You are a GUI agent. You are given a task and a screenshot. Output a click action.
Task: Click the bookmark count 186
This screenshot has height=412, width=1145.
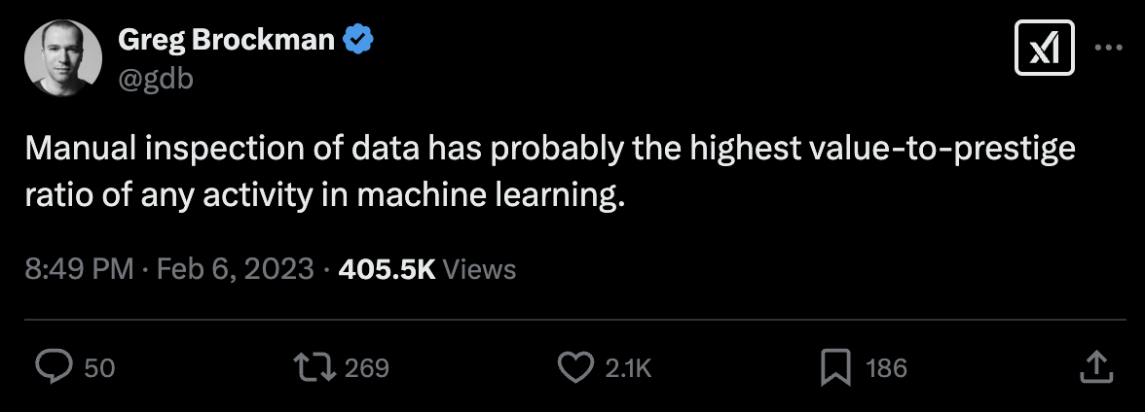coord(886,368)
